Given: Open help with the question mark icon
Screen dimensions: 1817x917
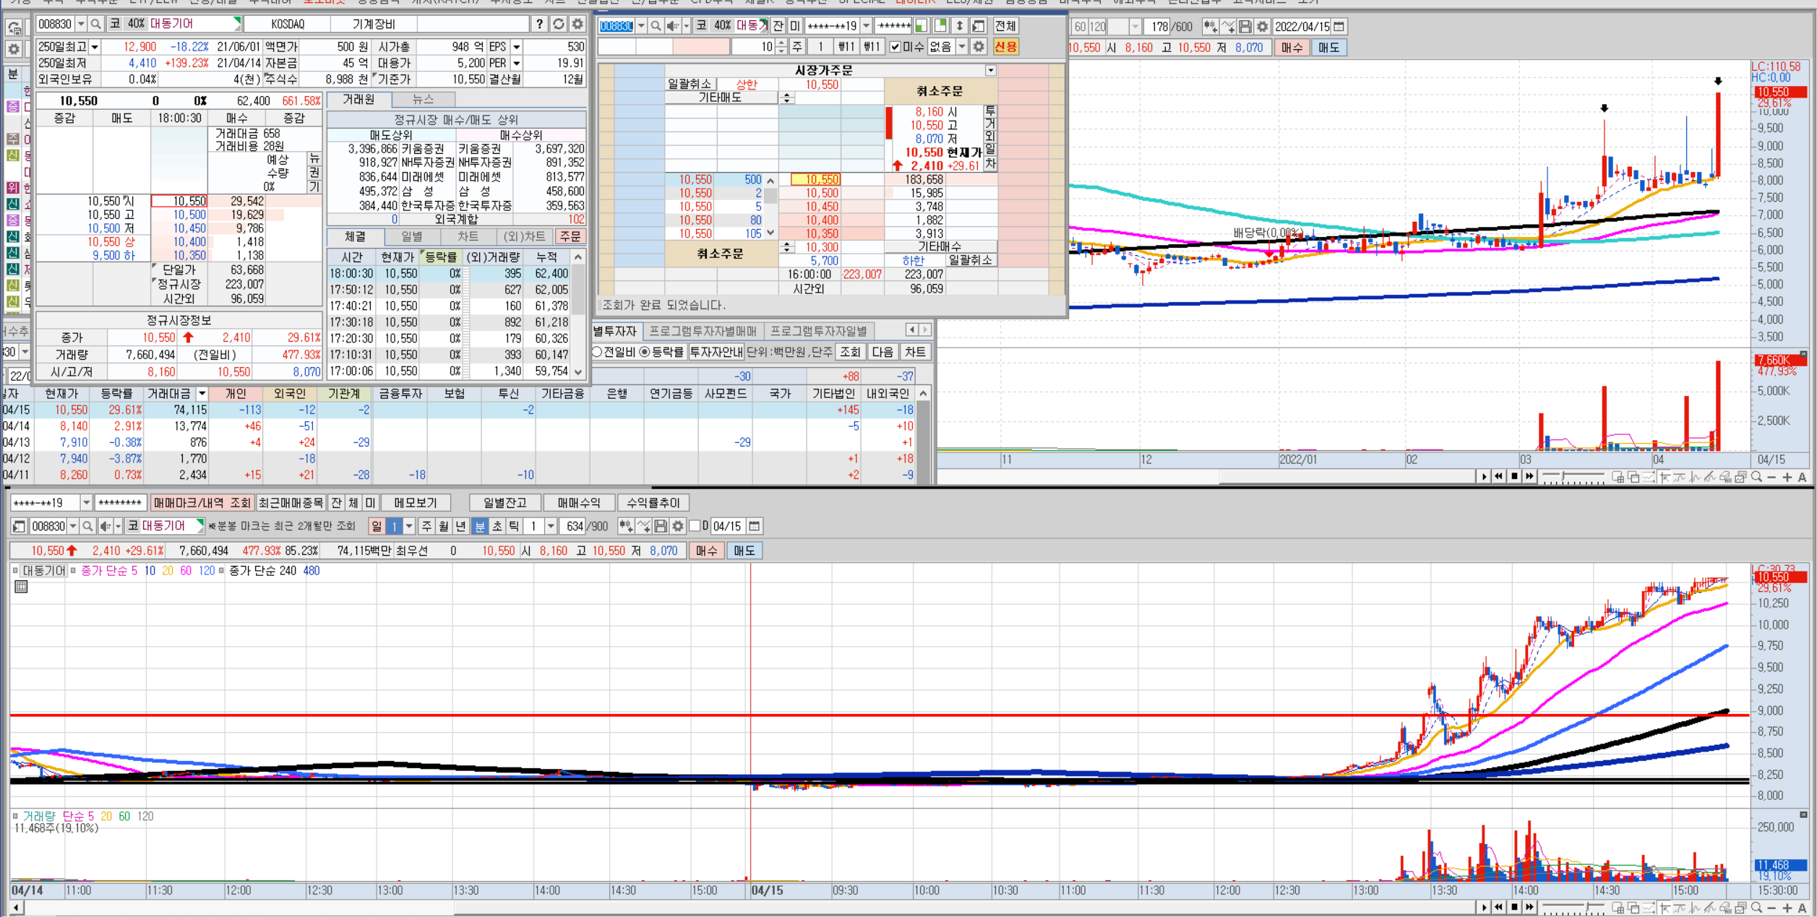Looking at the screenshot, I should click(x=539, y=24).
